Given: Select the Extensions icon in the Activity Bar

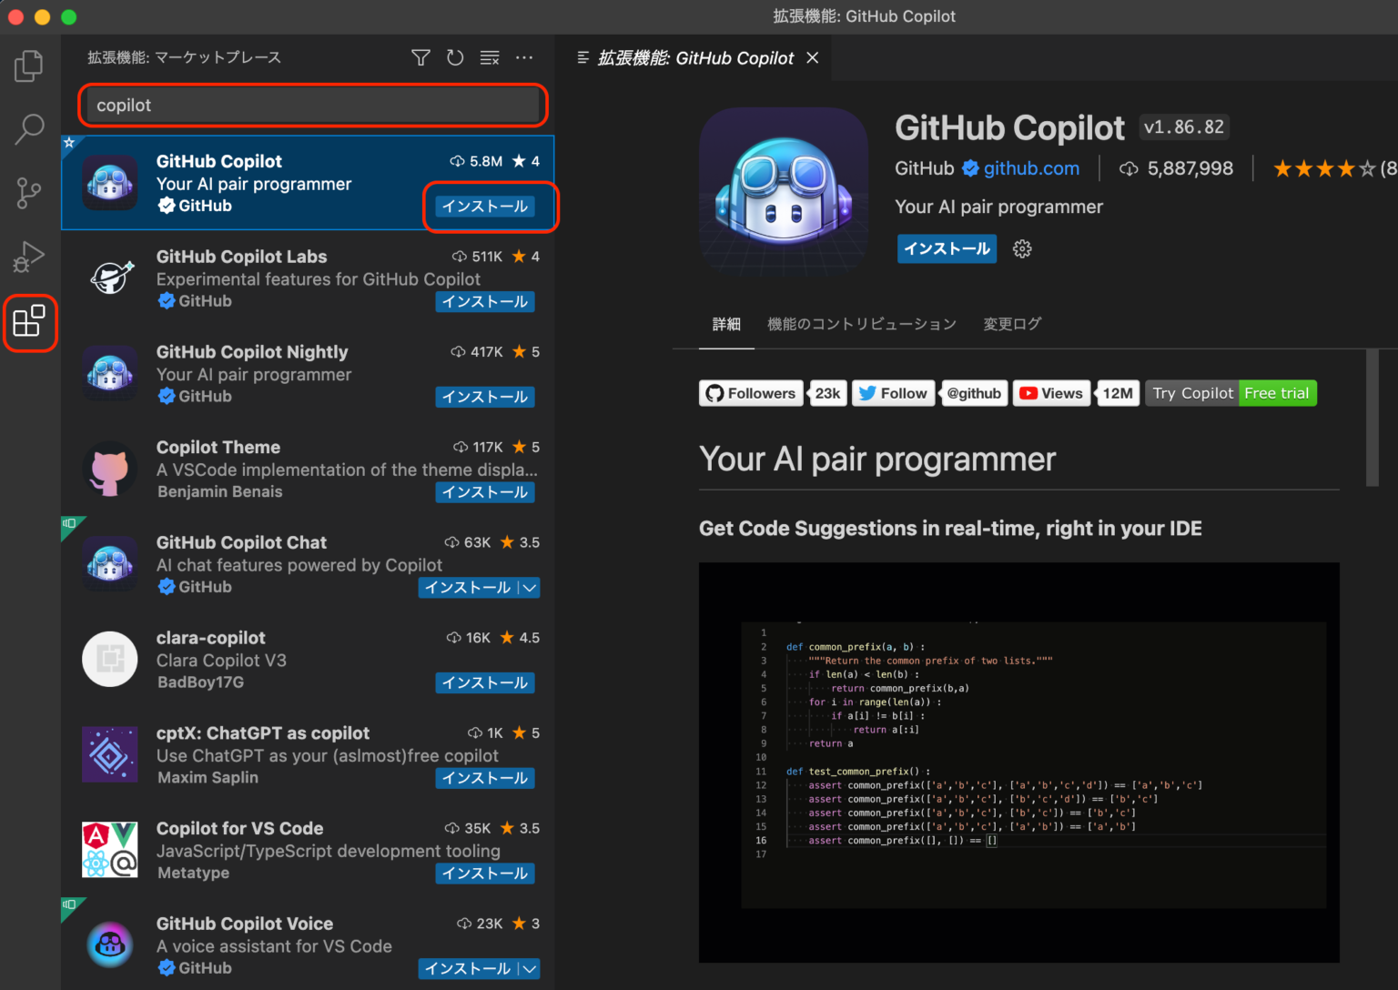Looking at the screenshot, I should pyautogui.click(x=30, y=321).
